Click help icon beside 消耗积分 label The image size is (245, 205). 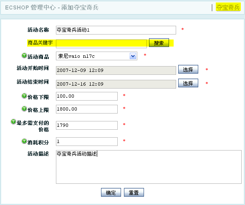coord(24,141)
